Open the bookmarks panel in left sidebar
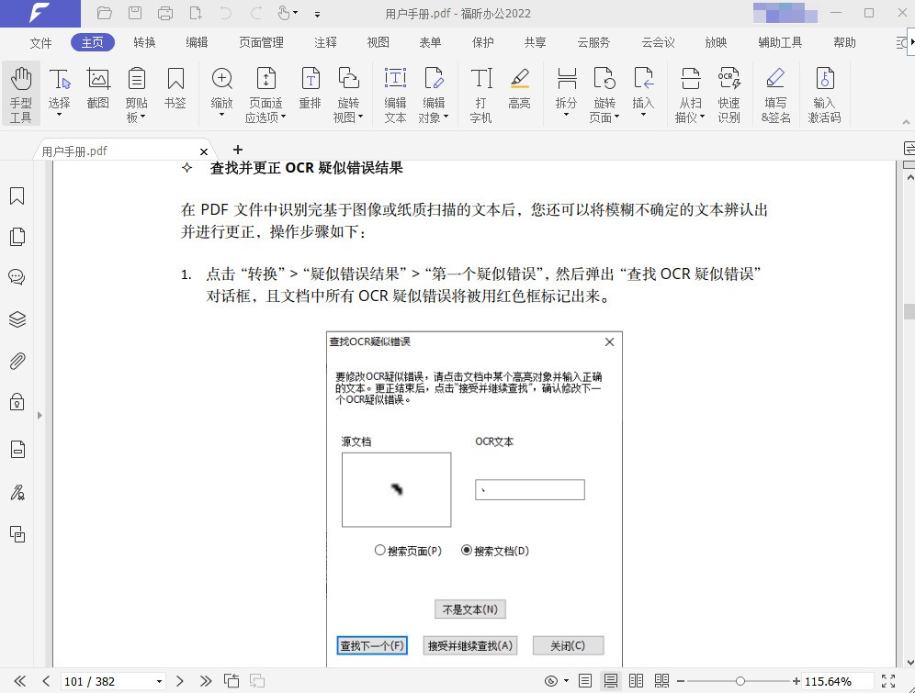Screen dimensions: 915x693 [17, 196]
